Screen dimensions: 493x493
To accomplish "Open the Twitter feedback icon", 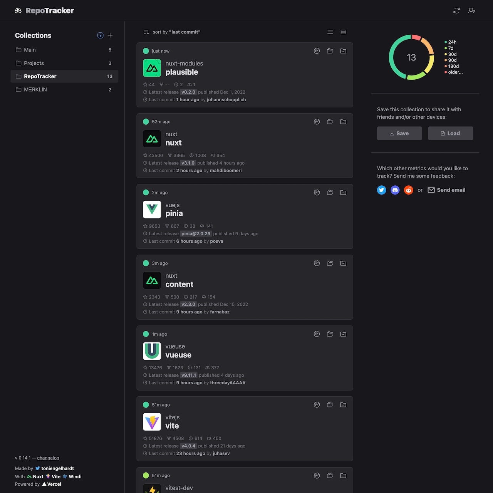I will (x=382, y=190).
